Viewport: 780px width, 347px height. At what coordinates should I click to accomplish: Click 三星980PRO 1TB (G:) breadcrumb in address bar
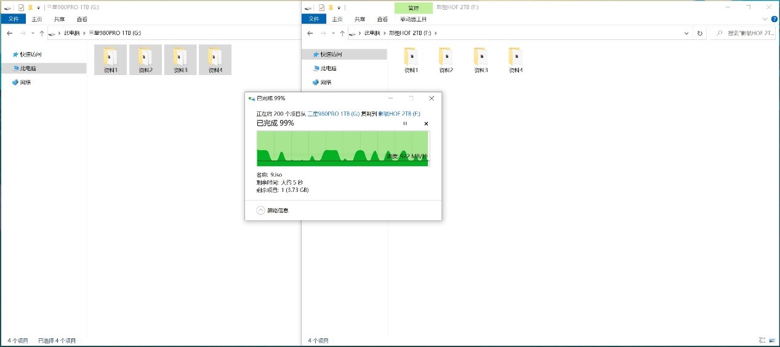click(115, 33)
